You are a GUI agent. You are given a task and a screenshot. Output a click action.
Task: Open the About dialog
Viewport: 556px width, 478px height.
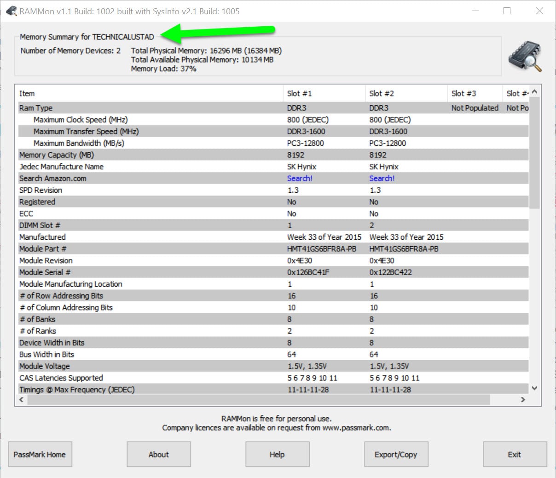click(159, 454)
